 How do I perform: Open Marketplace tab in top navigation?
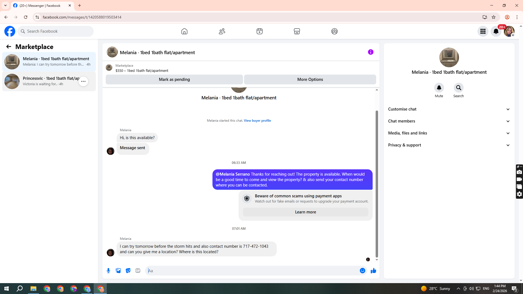coord(297,31)
